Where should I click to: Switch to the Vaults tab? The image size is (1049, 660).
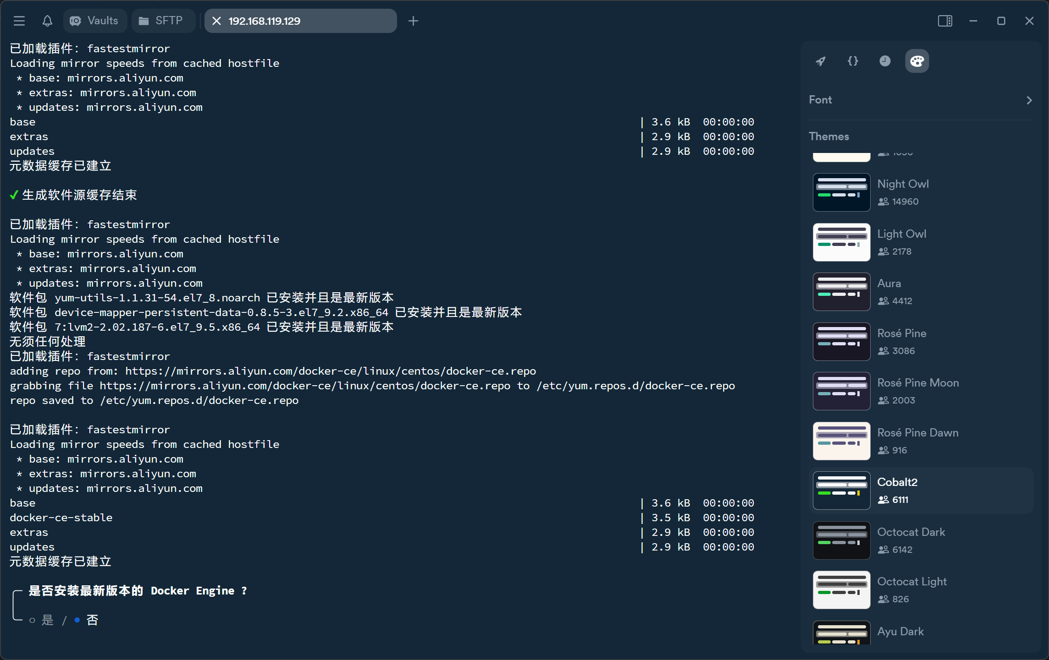click(x=95, y=21)
